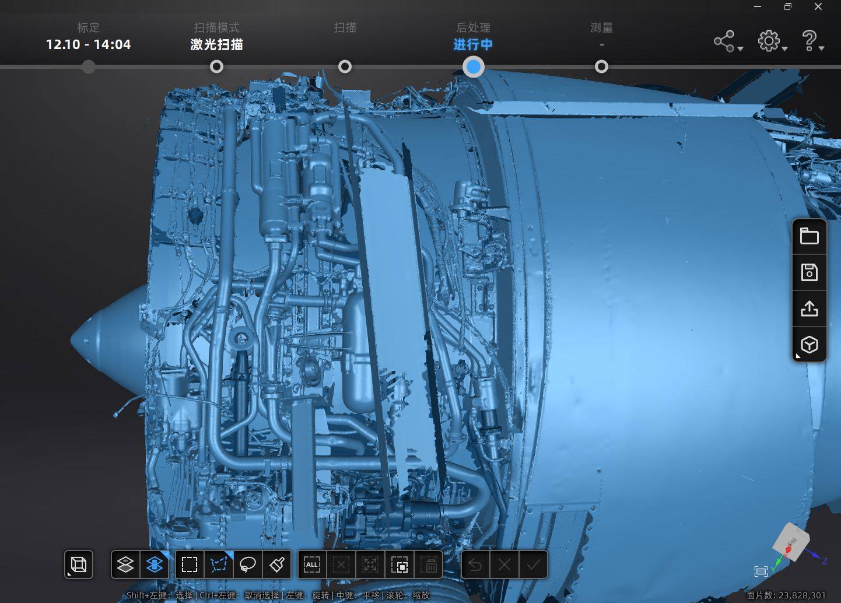The height and width of the screenshot is (603, 841).
Task: Click the export upload icon
Action: [810, 308]
